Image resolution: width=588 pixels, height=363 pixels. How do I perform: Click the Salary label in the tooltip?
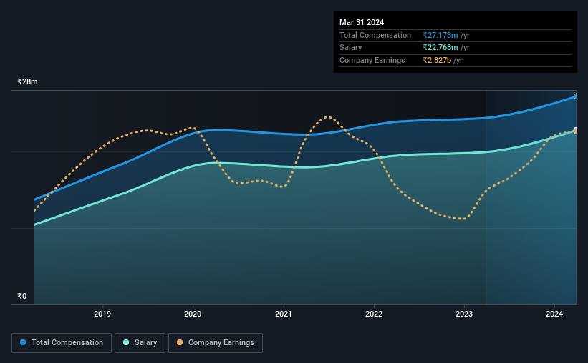(351, 48)
